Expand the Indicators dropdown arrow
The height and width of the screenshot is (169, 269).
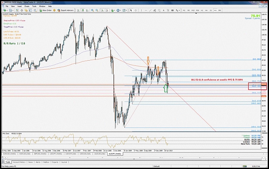click(115, 10)
